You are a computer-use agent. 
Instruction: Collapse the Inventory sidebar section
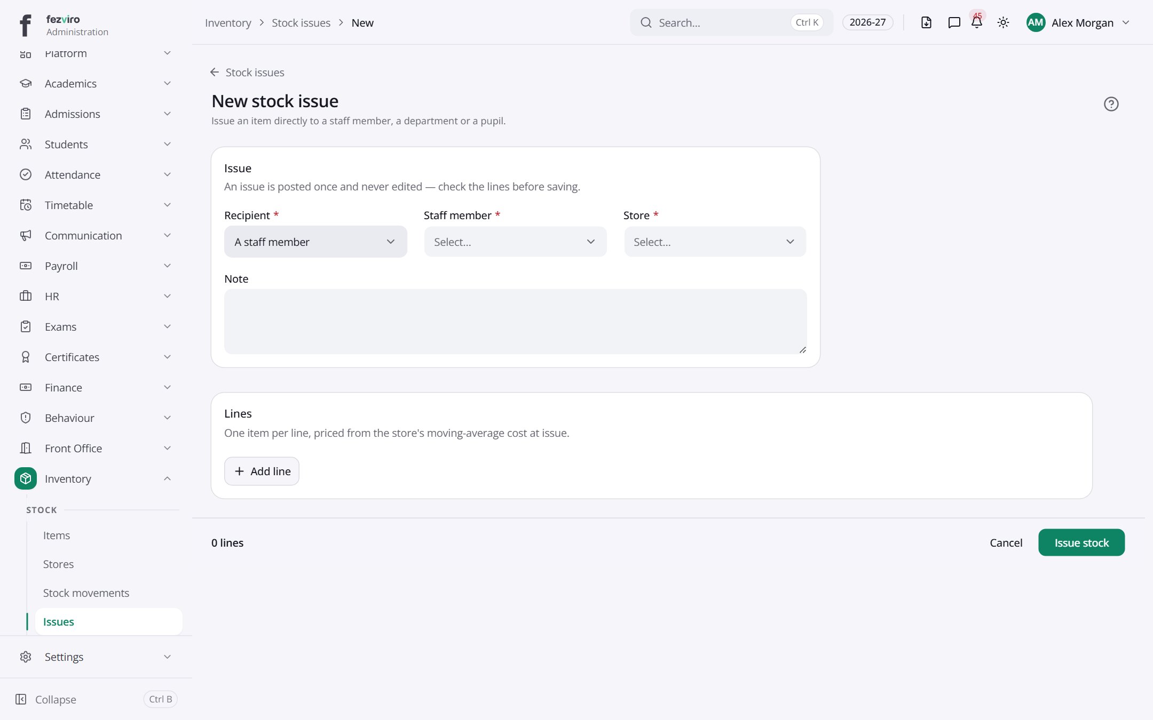pos(167,478)
